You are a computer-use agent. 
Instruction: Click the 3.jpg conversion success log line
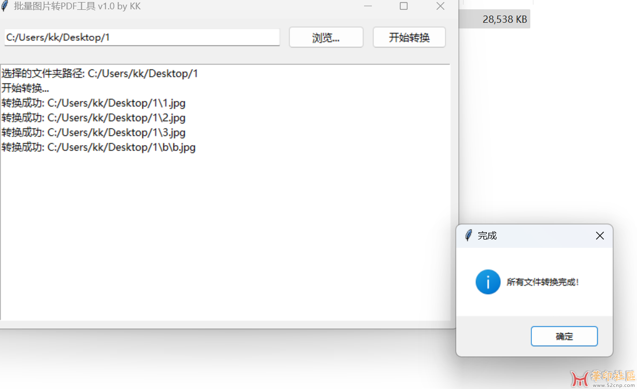coord(93,132)
